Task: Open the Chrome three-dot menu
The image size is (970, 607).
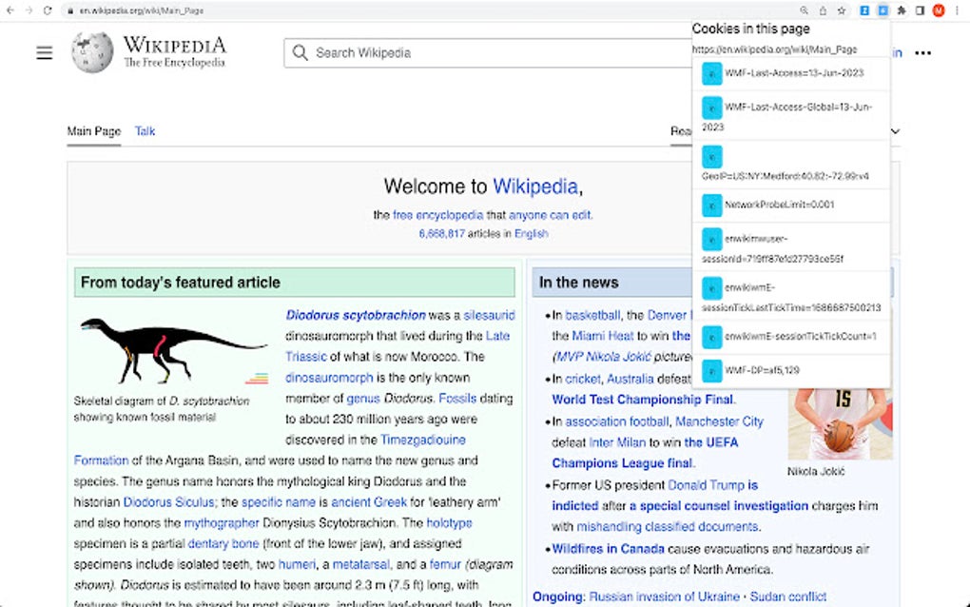Action: (x=957, y=10)
